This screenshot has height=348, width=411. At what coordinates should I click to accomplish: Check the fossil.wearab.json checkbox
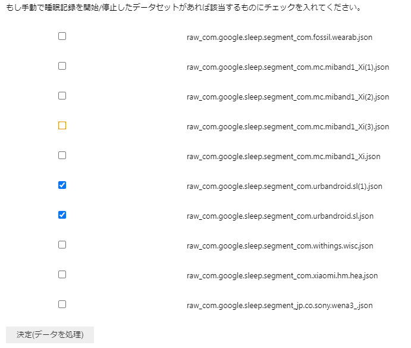click(x=62, y=36)
